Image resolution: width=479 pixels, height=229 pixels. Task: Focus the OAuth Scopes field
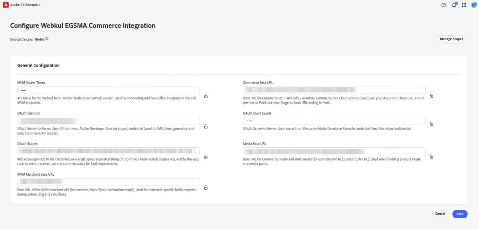(x=109, y=151)
